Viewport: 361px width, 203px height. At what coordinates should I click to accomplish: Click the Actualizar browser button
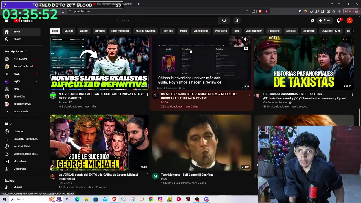[351, 11]
